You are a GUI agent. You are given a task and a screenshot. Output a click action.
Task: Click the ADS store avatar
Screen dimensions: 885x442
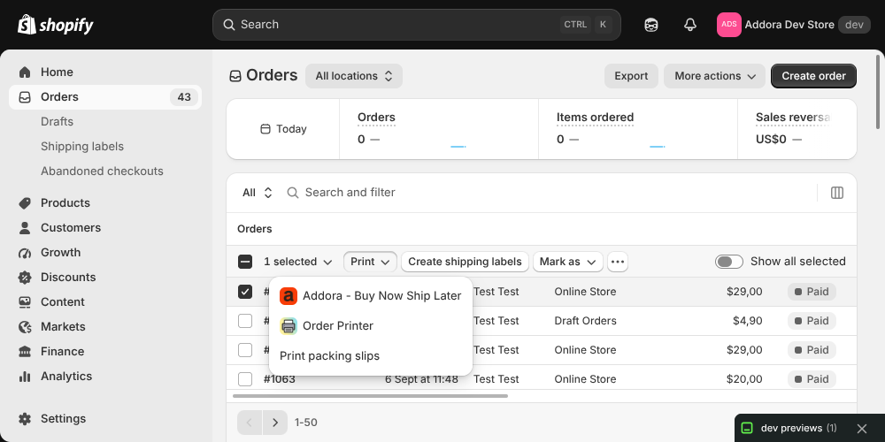tap(728, 25)
